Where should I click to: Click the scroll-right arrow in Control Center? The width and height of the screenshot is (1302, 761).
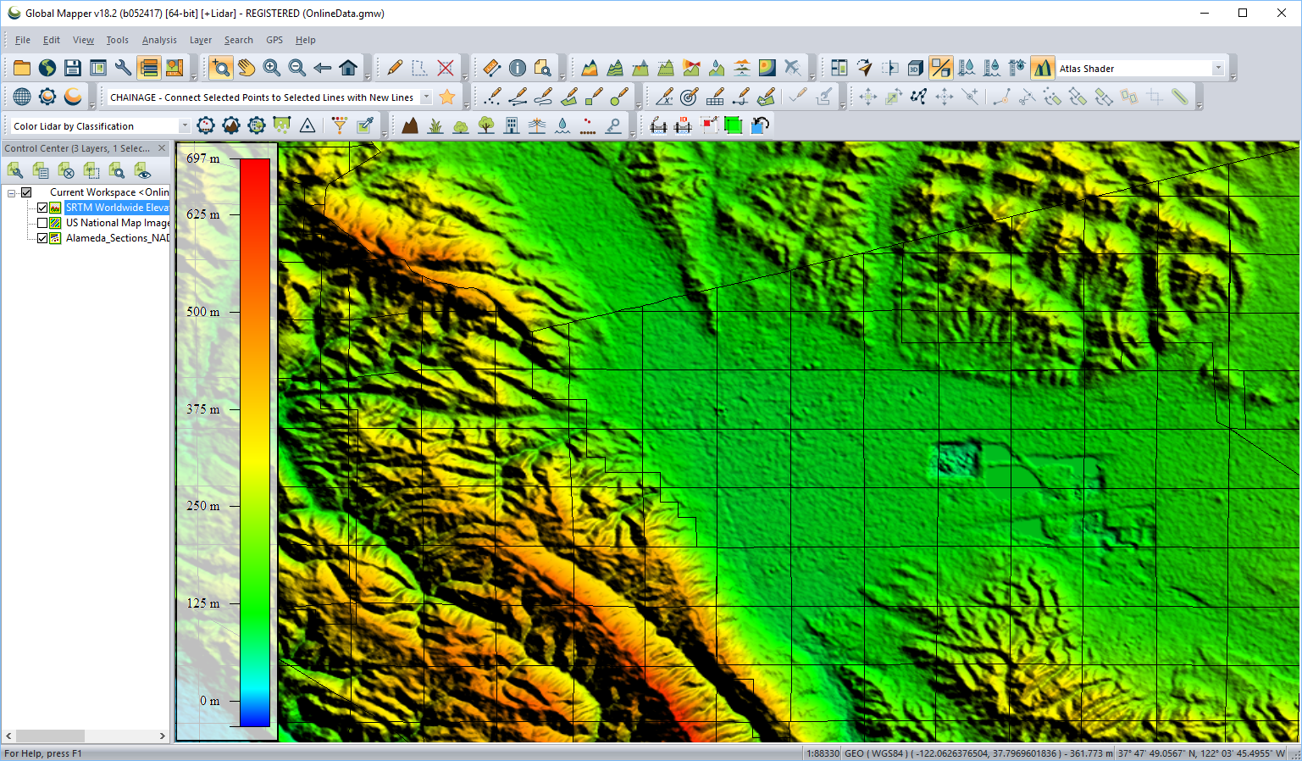[x=163, y=736]
